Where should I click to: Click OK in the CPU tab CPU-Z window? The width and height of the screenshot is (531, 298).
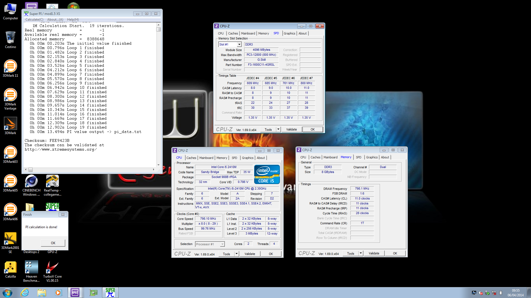click(271, 254)
